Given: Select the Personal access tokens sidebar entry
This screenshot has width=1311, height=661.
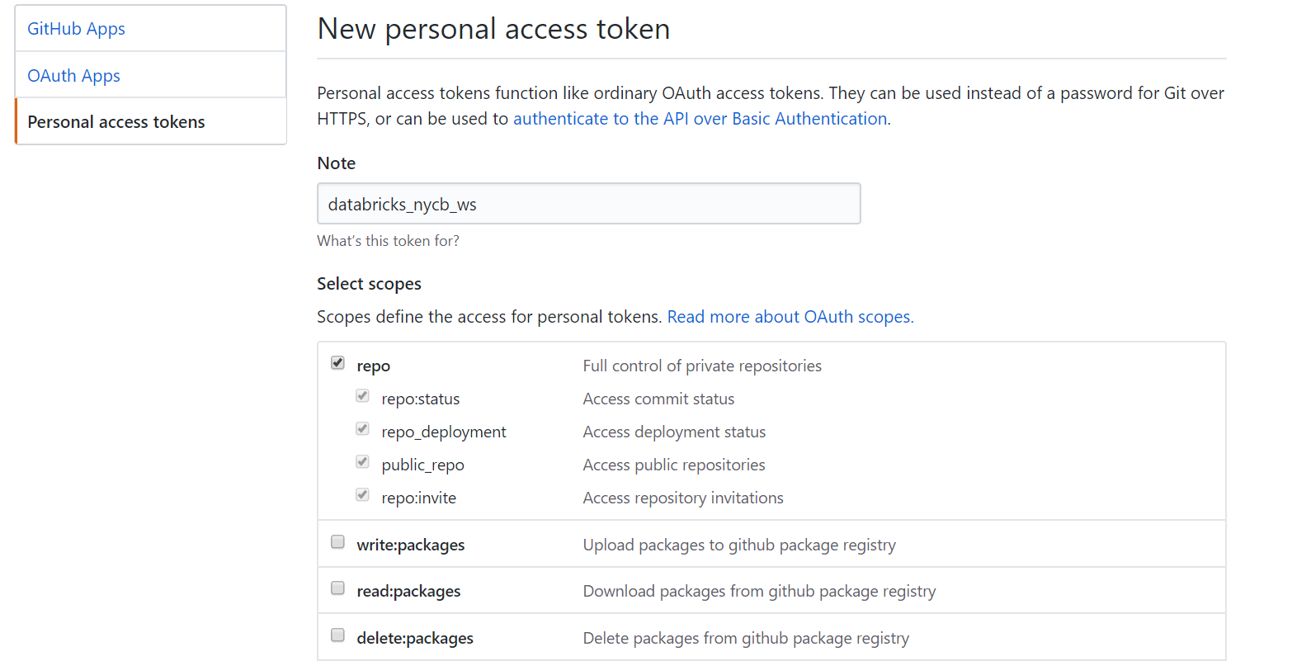Looking at the screenshot, I should (116, 121).
